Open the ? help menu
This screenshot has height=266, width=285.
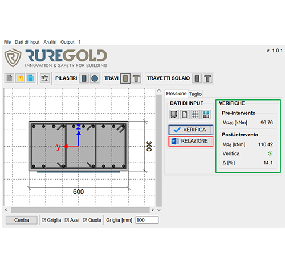[x=80, y=42]
